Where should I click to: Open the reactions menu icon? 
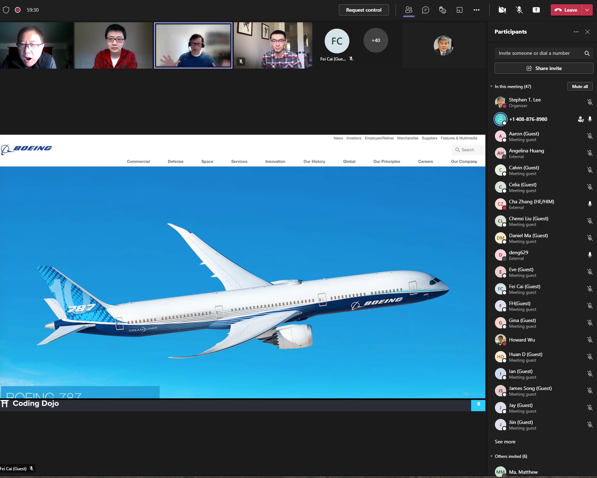tap(442, 10)
